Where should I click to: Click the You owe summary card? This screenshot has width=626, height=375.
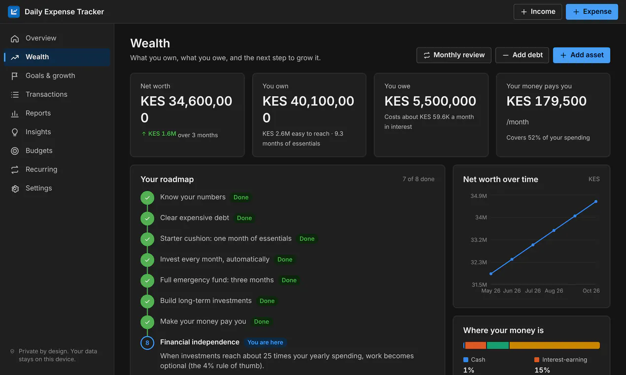431,115
